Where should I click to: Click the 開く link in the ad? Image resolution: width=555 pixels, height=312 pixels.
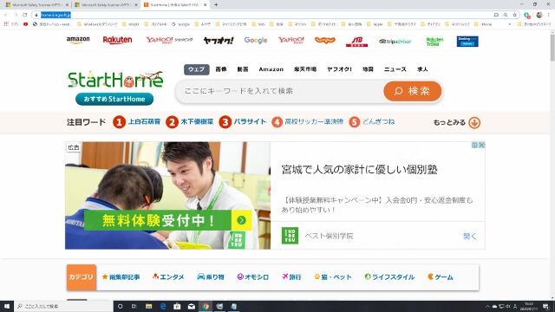pyautogui.click(x=470, y=236)
